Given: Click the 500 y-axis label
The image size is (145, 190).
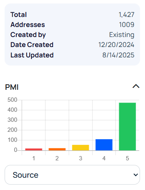Looking at the screenshot, I should 12,100.
